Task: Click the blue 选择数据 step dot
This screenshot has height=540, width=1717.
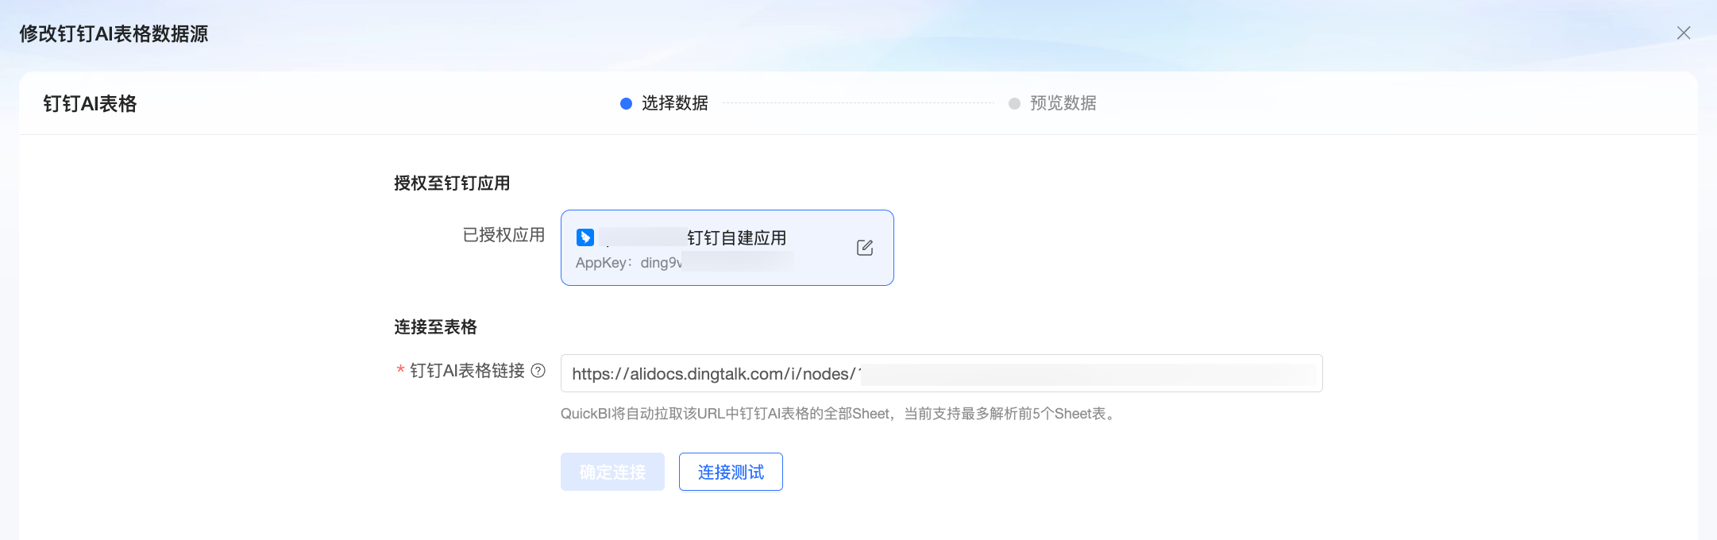Action: click(x=626, y=103)
